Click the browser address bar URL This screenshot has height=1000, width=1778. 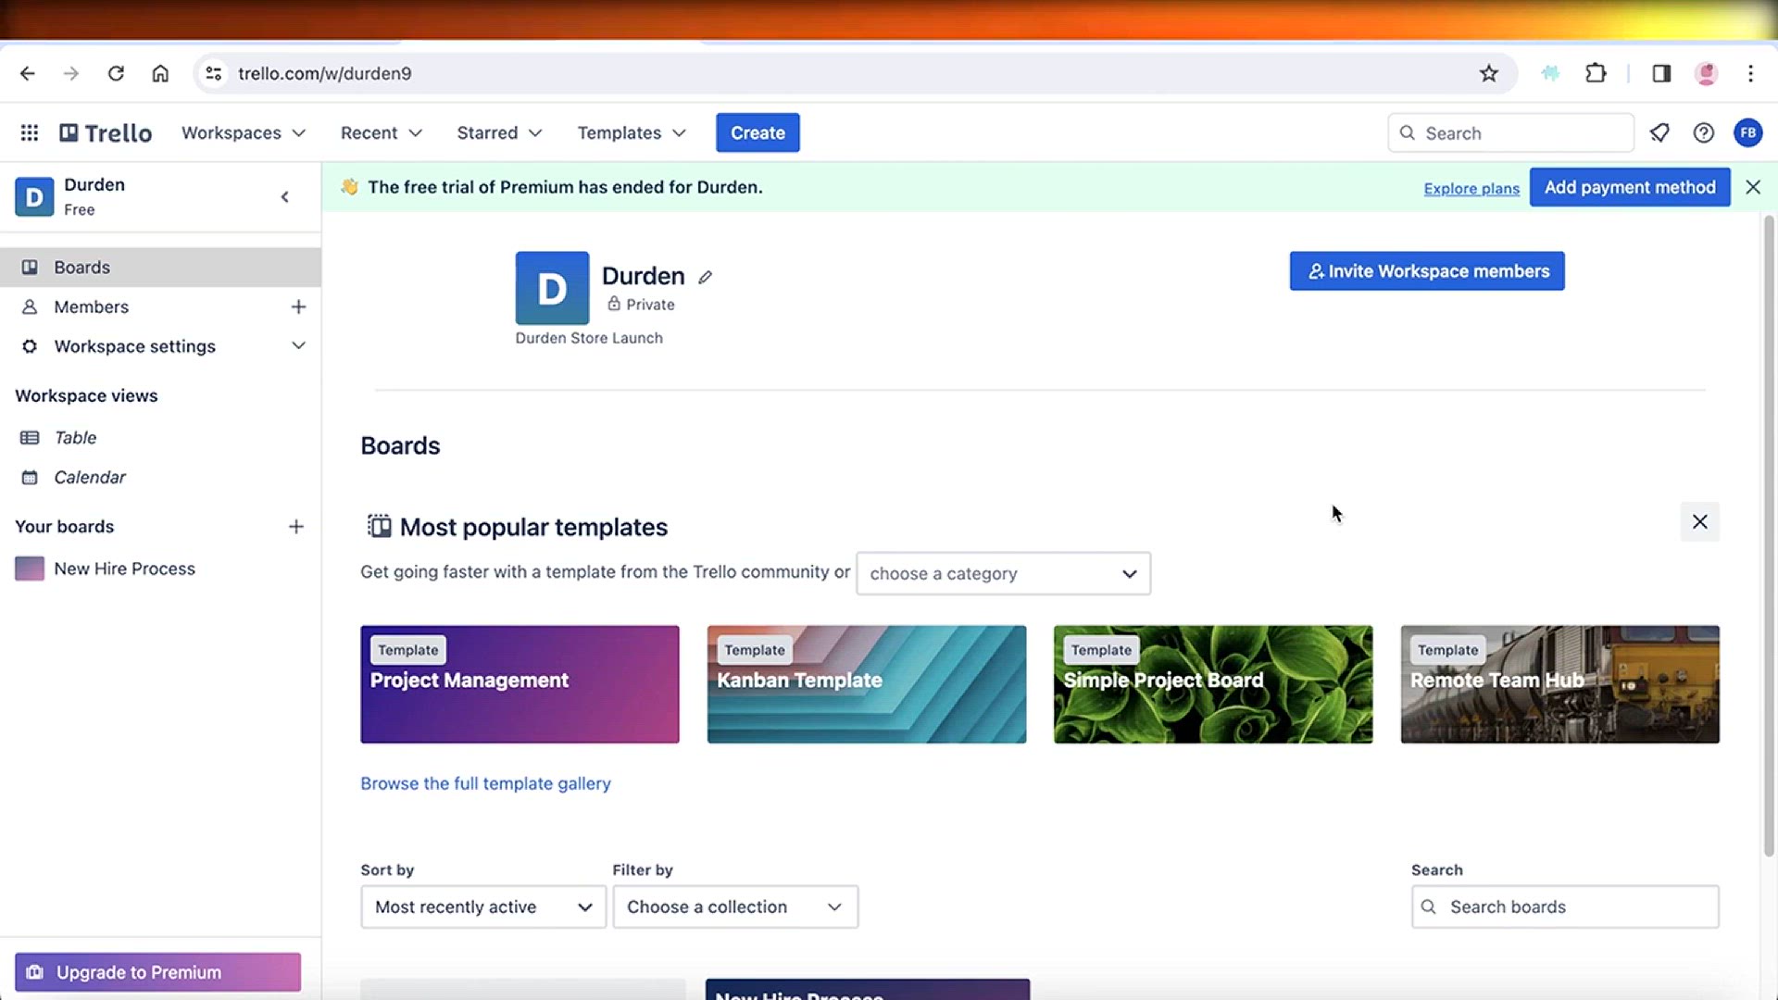tap(325, 73)
